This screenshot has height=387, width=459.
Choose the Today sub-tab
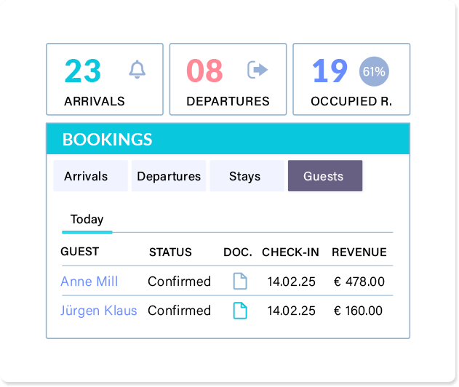(87, 220)
